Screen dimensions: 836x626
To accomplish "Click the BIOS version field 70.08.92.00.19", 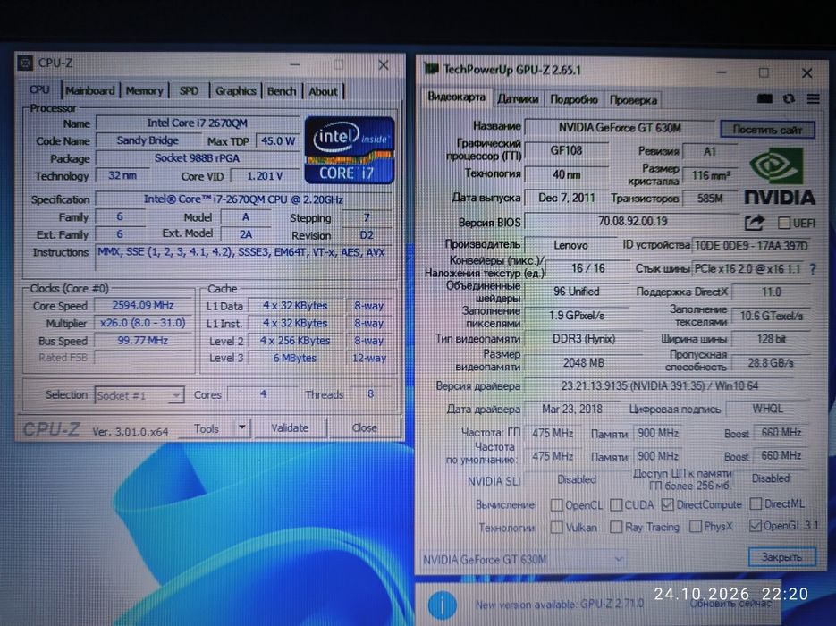I will (632, 221).
